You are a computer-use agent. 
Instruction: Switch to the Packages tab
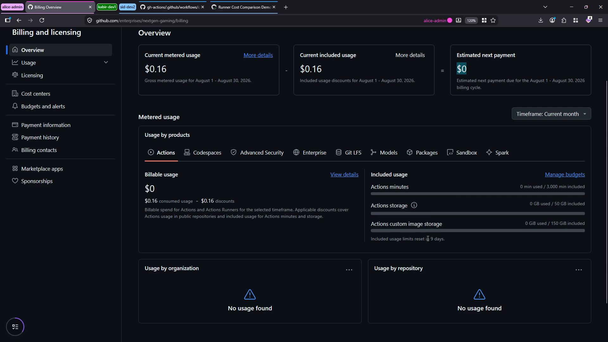[x=422, y=153]
